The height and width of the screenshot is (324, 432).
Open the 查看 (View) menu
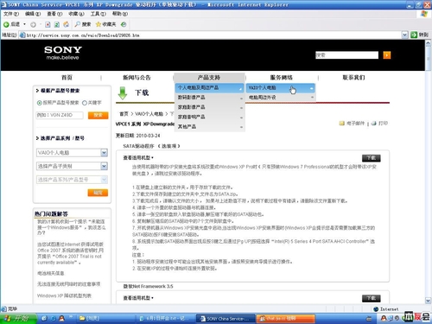[x=54, y=14]
